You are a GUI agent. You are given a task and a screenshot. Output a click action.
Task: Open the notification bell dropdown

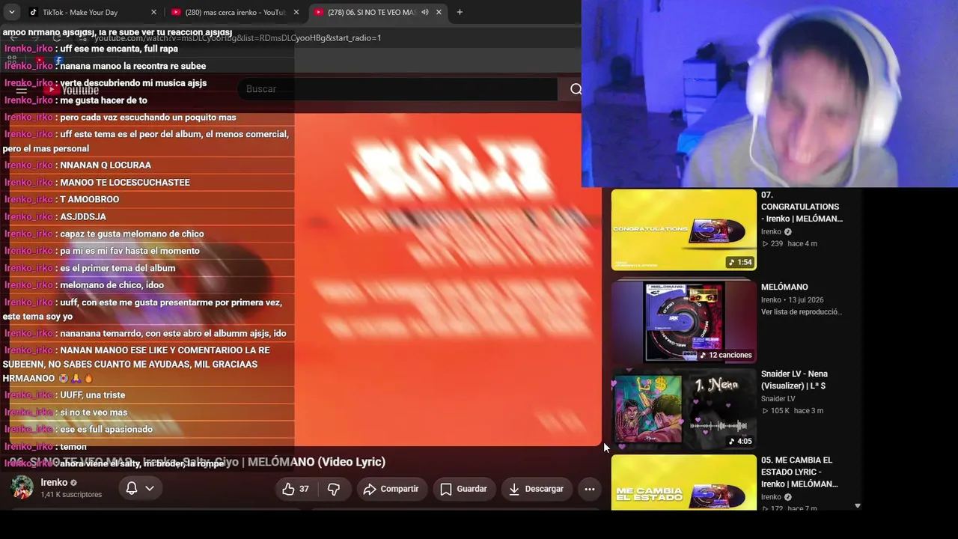tap(140, 488)
